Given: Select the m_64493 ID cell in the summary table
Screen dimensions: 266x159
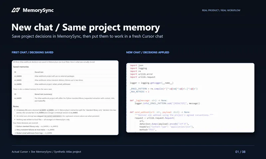Looking at the screenshot, I should click(x=18, y=98).
